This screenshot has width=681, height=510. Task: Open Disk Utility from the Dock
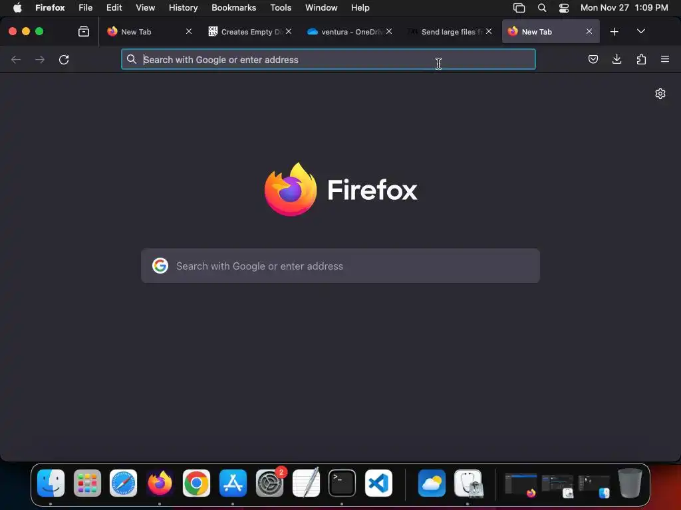point(468,483)
